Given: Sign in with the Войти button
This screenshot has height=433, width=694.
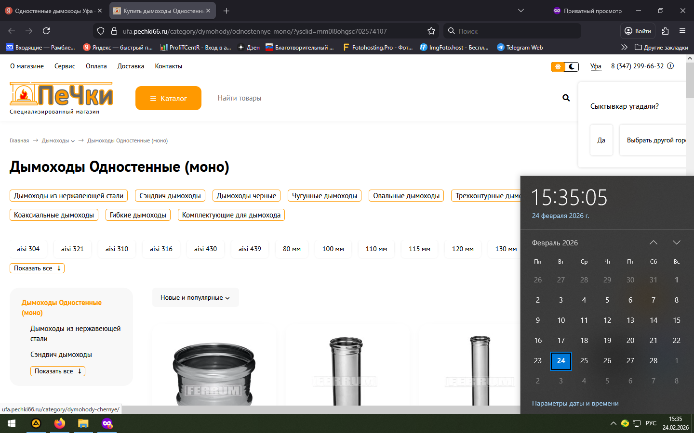Looking at the screenshot, I should (638, 31).
